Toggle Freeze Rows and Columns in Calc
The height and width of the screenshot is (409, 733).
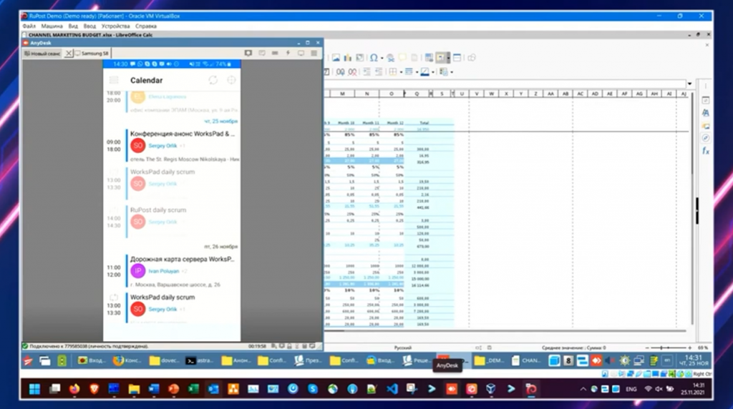(x=440, y=58)
